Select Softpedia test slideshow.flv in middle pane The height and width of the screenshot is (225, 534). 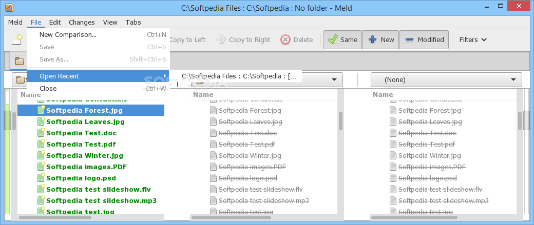(x=260, y=189)
